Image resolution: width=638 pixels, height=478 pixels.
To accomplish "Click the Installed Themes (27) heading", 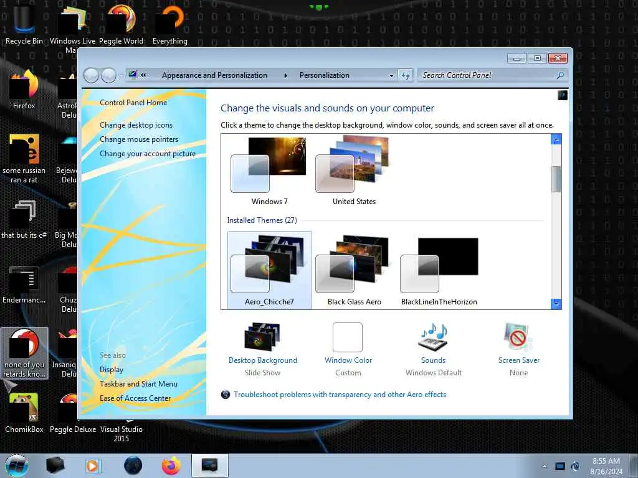I will [x=262, y=220].
